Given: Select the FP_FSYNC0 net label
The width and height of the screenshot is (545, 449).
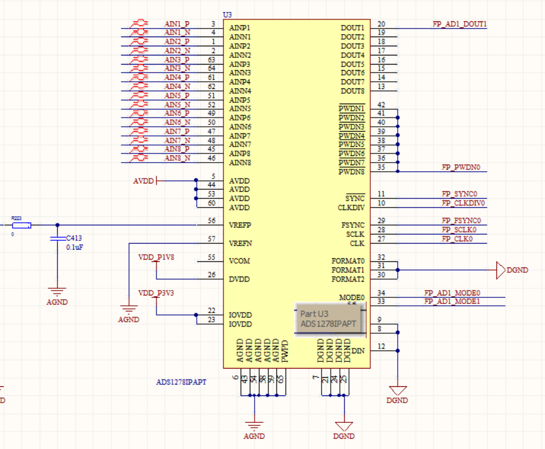Looking at the screenshot, I should tap(461, 221).
